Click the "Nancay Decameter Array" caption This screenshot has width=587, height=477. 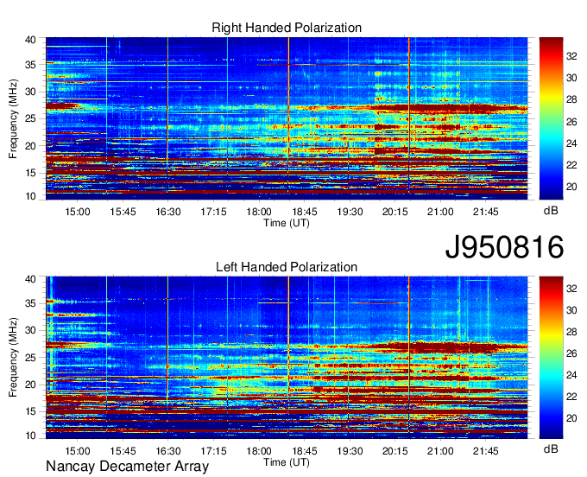127,467
